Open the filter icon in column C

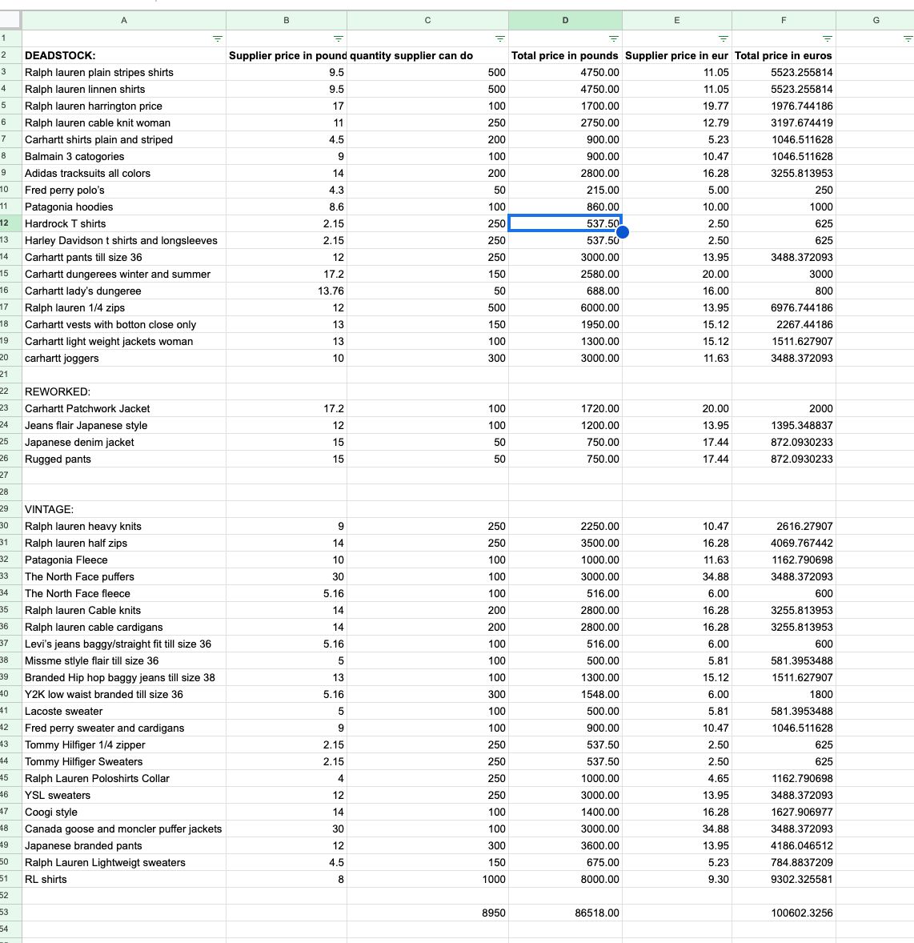(499, 38)
